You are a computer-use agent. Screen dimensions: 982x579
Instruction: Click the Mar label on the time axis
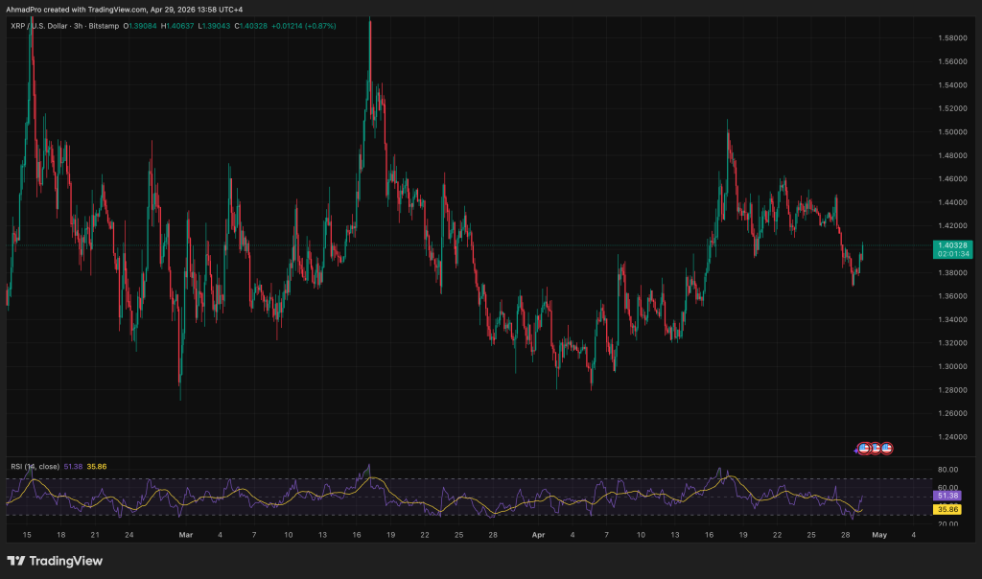click(185, 534)
